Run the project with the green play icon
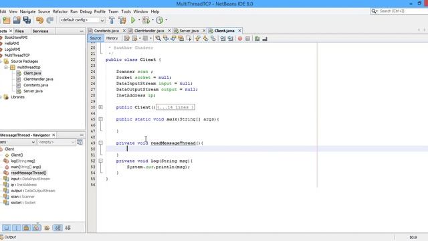The width and height of the screenshot is (428, 241). click(133, 20)
